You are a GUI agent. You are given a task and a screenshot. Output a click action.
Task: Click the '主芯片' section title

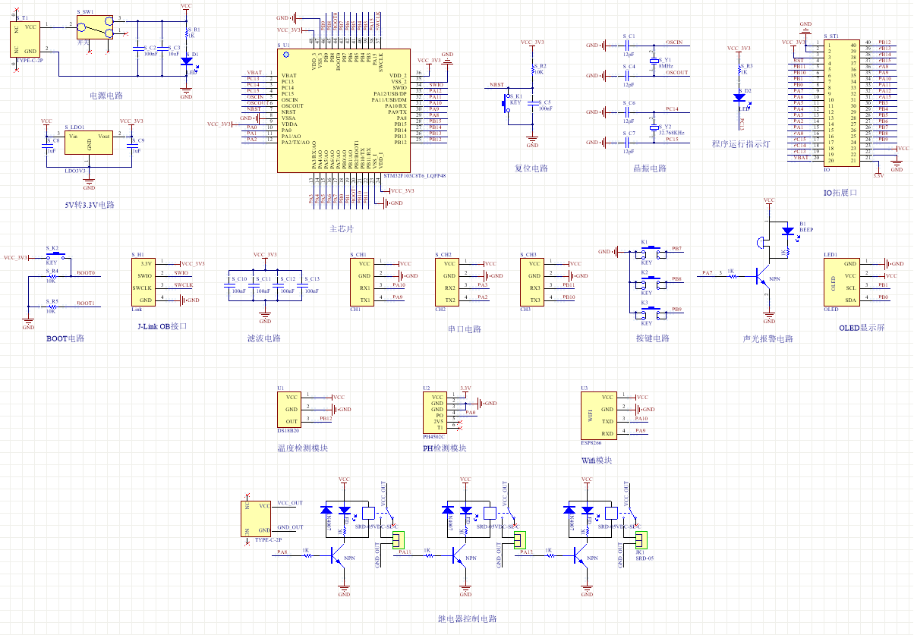coord(342,228)
